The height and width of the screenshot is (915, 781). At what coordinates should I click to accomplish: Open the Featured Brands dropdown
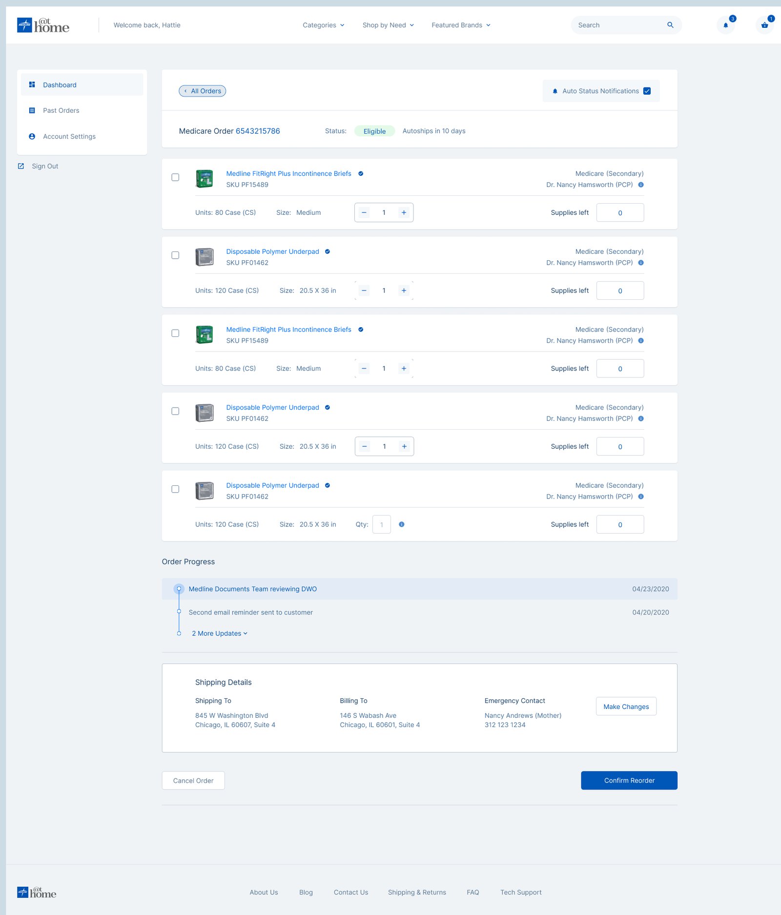(x=461, y=25)
